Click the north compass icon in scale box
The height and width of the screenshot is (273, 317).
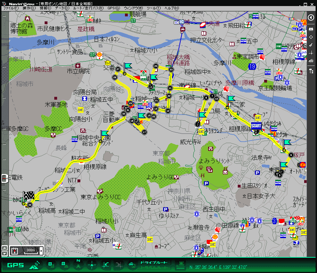[x=15, y=251]
